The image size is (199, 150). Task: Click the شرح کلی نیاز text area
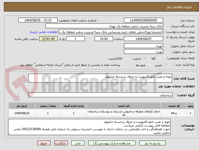pos(100,78)
